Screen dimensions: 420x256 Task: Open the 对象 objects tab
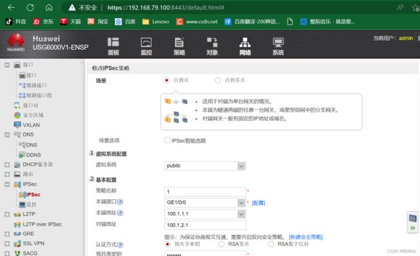point(212,47)
